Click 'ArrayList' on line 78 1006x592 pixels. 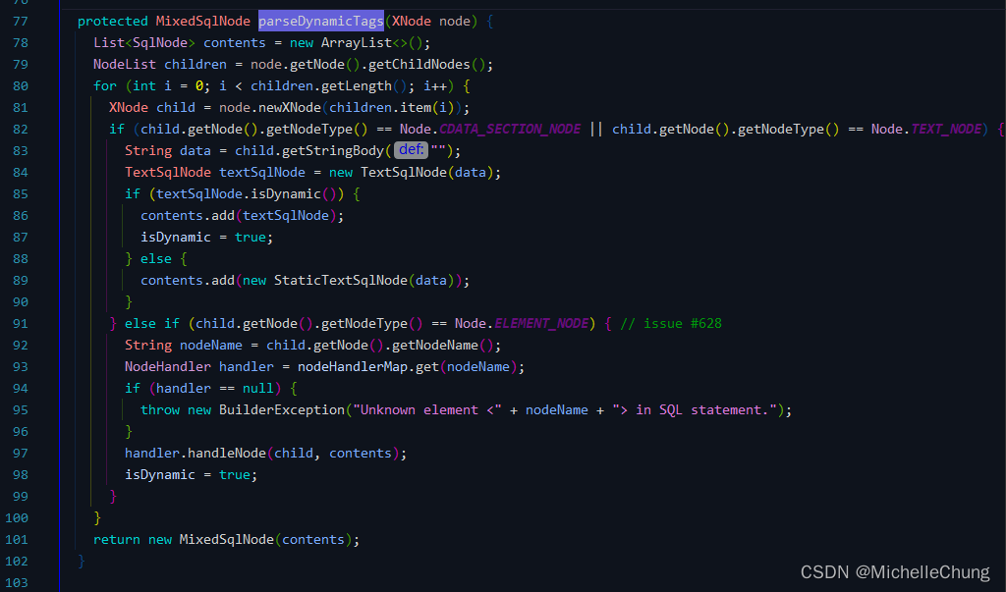[356, 43]
